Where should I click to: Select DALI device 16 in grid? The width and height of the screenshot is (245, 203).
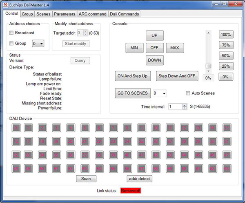click(x=16, y=141)
